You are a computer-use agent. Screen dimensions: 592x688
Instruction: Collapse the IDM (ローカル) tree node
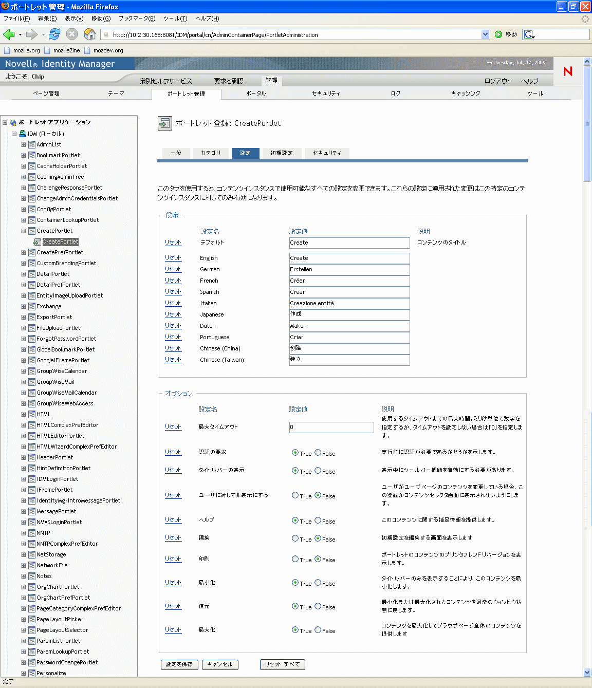click(x=14, y=134)
